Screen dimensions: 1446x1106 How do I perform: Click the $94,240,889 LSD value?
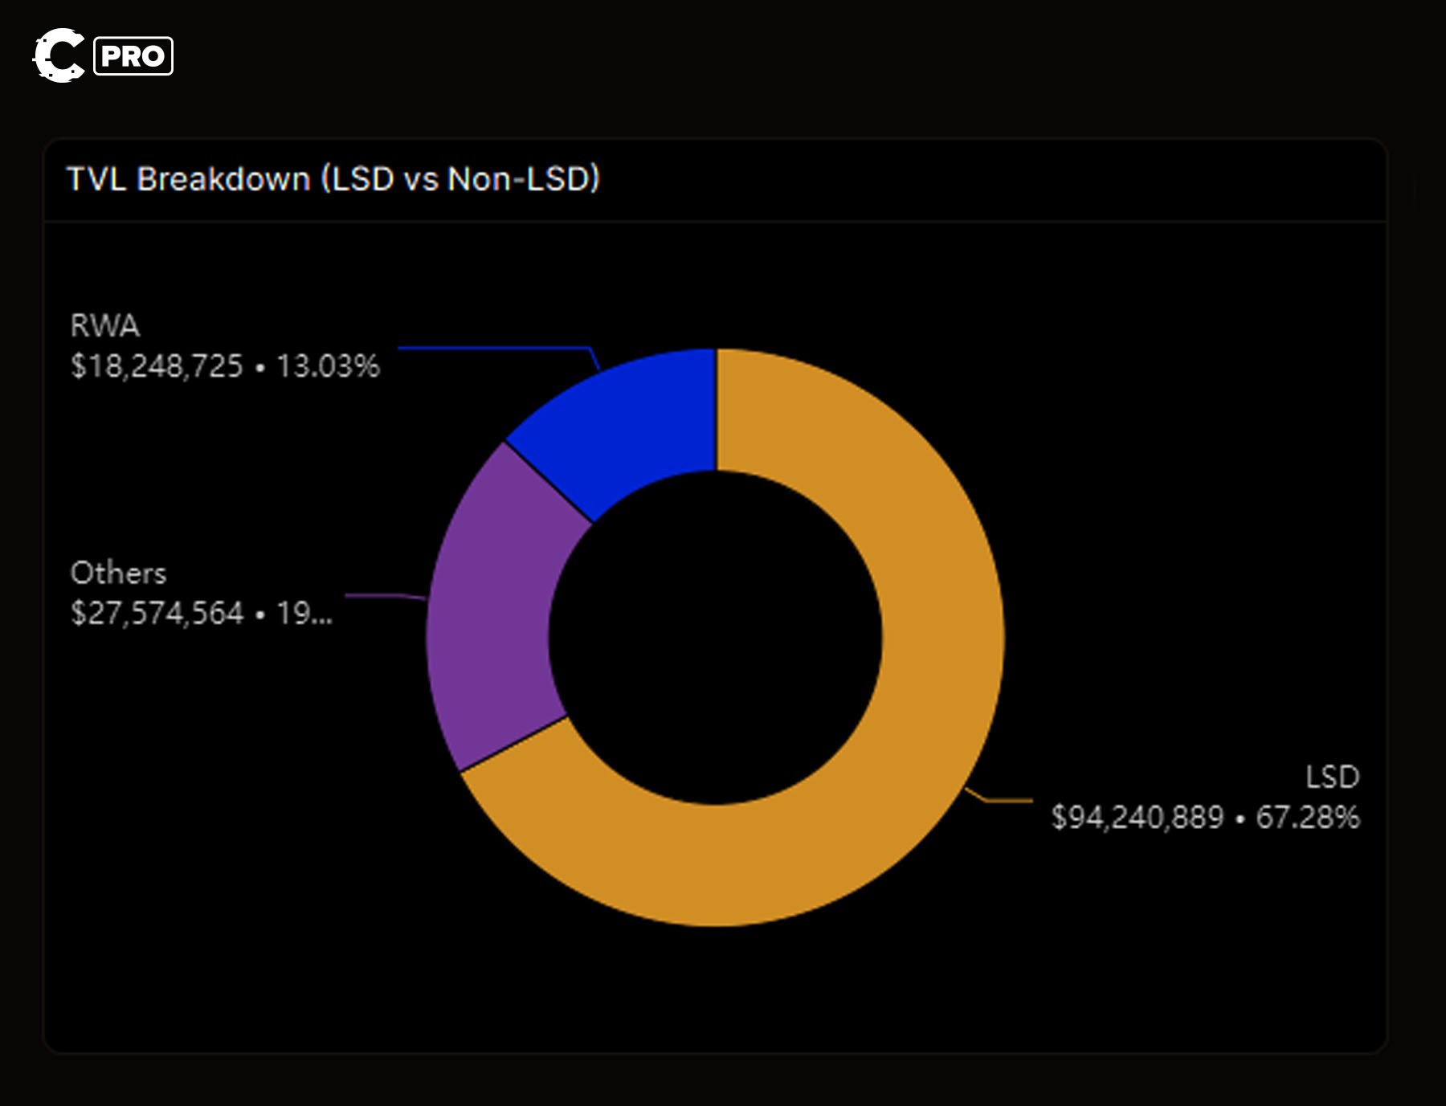click(x=1139, y=818)
